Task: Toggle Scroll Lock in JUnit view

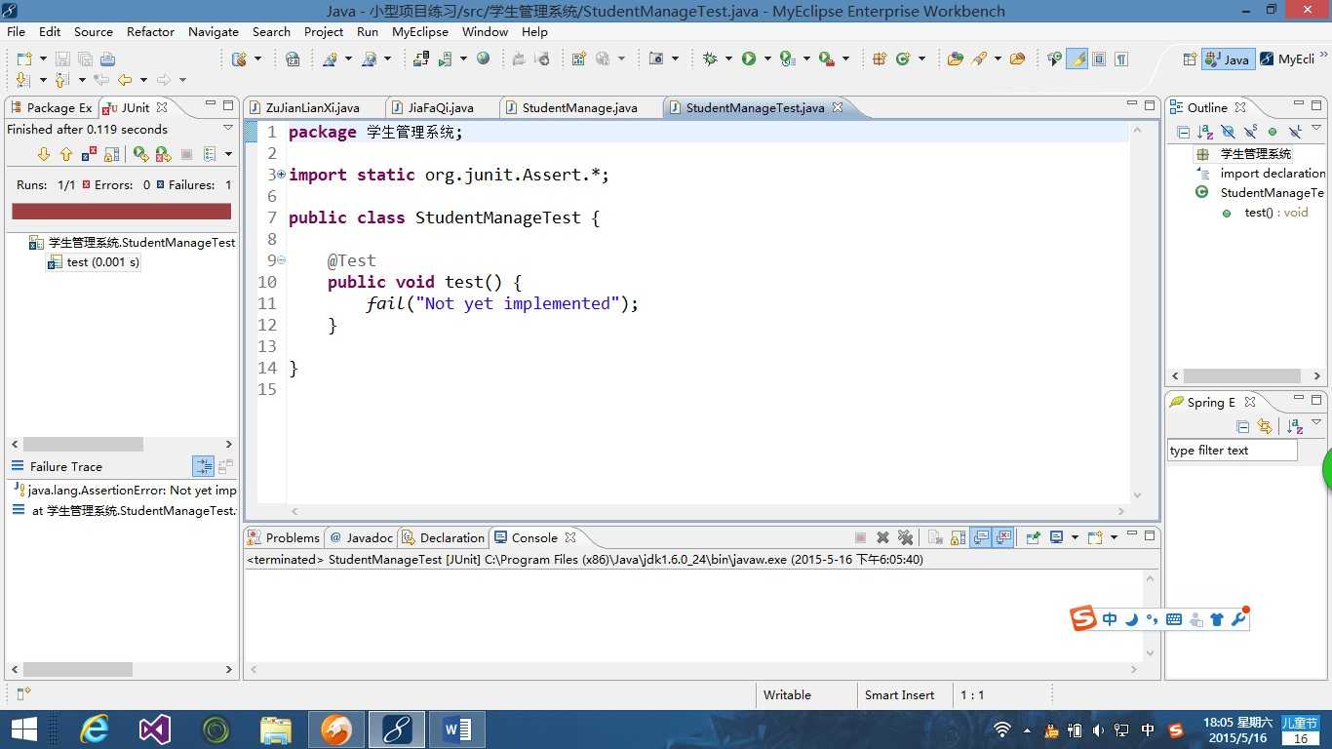Action: coord(112,154)
